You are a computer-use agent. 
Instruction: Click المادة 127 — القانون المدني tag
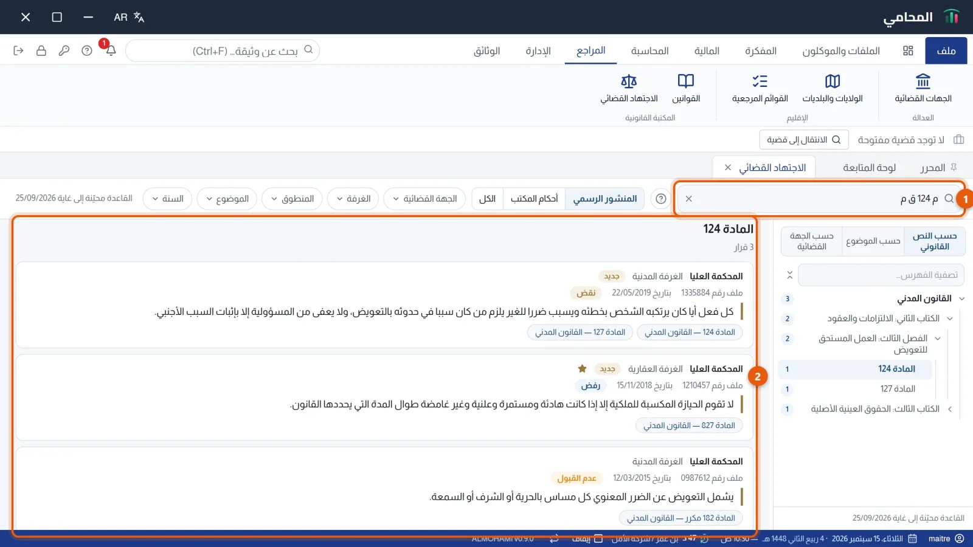pos(580,332)
